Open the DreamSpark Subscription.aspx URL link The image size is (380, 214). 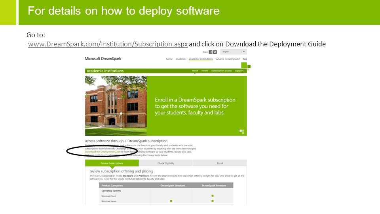tap(108, 44)
